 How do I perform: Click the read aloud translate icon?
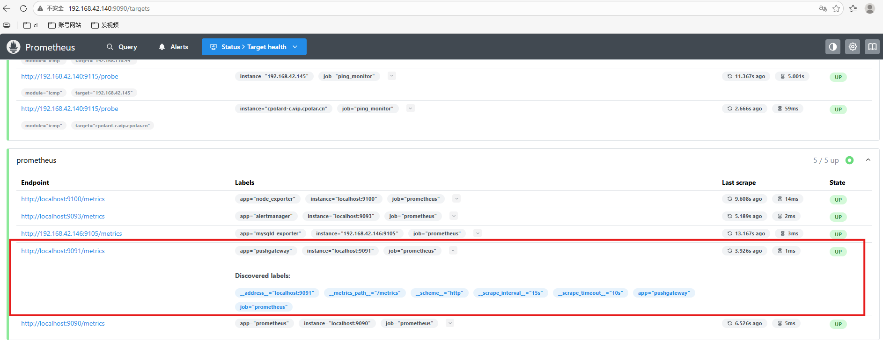click(x=823, y=8)
